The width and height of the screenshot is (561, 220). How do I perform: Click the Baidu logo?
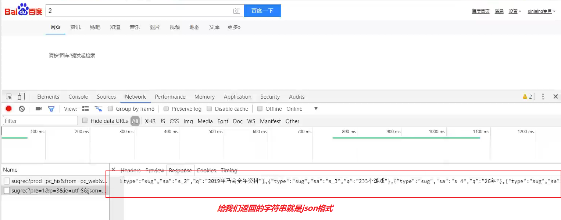23,10
